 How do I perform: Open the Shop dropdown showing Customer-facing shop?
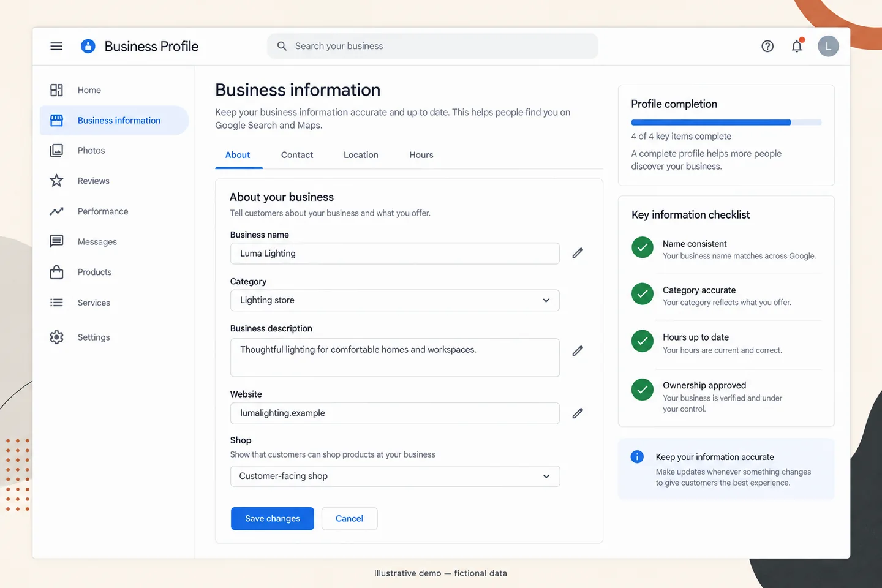(395, 477)
